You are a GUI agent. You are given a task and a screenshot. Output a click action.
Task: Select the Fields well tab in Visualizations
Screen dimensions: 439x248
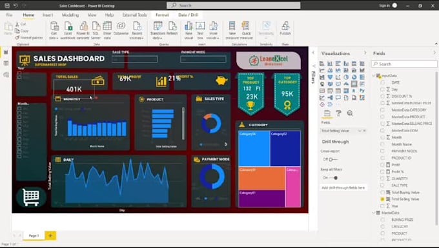327,113
